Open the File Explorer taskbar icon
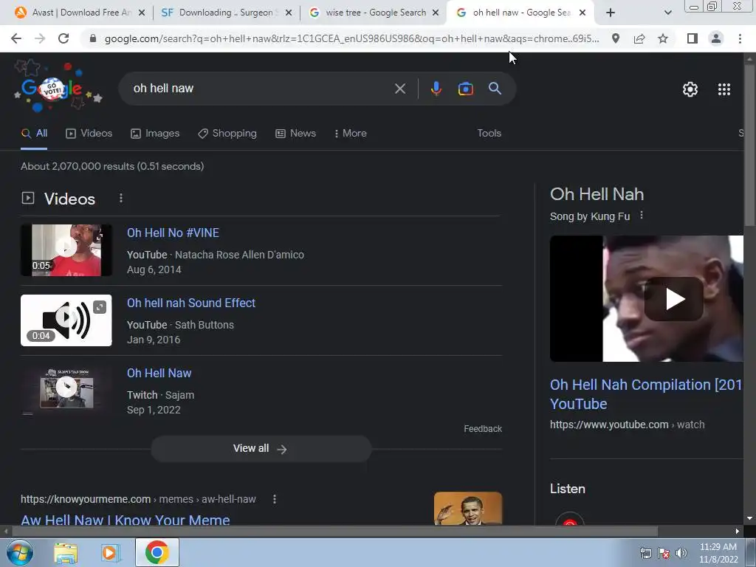The image size is (756, 567). point(66,552)
